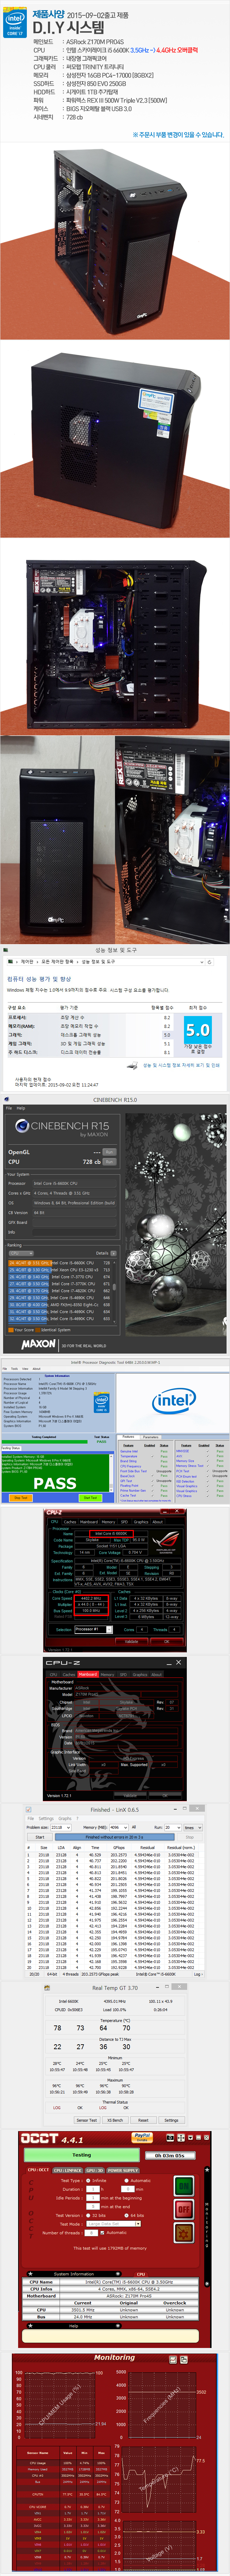Click the Run button next to OpenGL
The width and height of the screenshot is (230, 2576).
[x=109, y=1152]
